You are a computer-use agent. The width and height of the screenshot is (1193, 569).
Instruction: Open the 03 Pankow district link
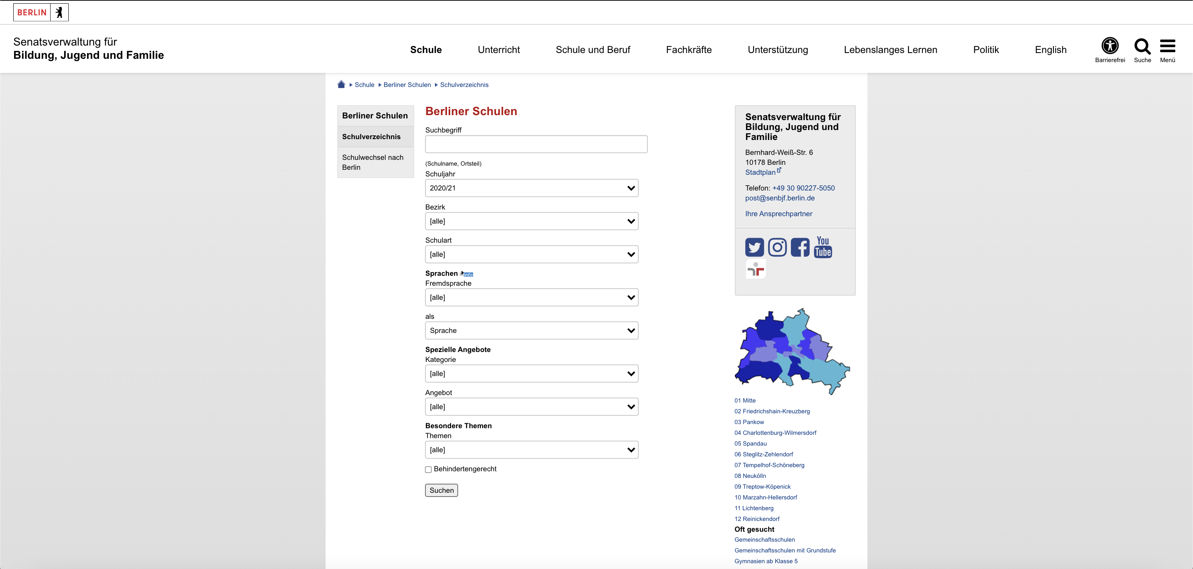(x=749, y=422)
